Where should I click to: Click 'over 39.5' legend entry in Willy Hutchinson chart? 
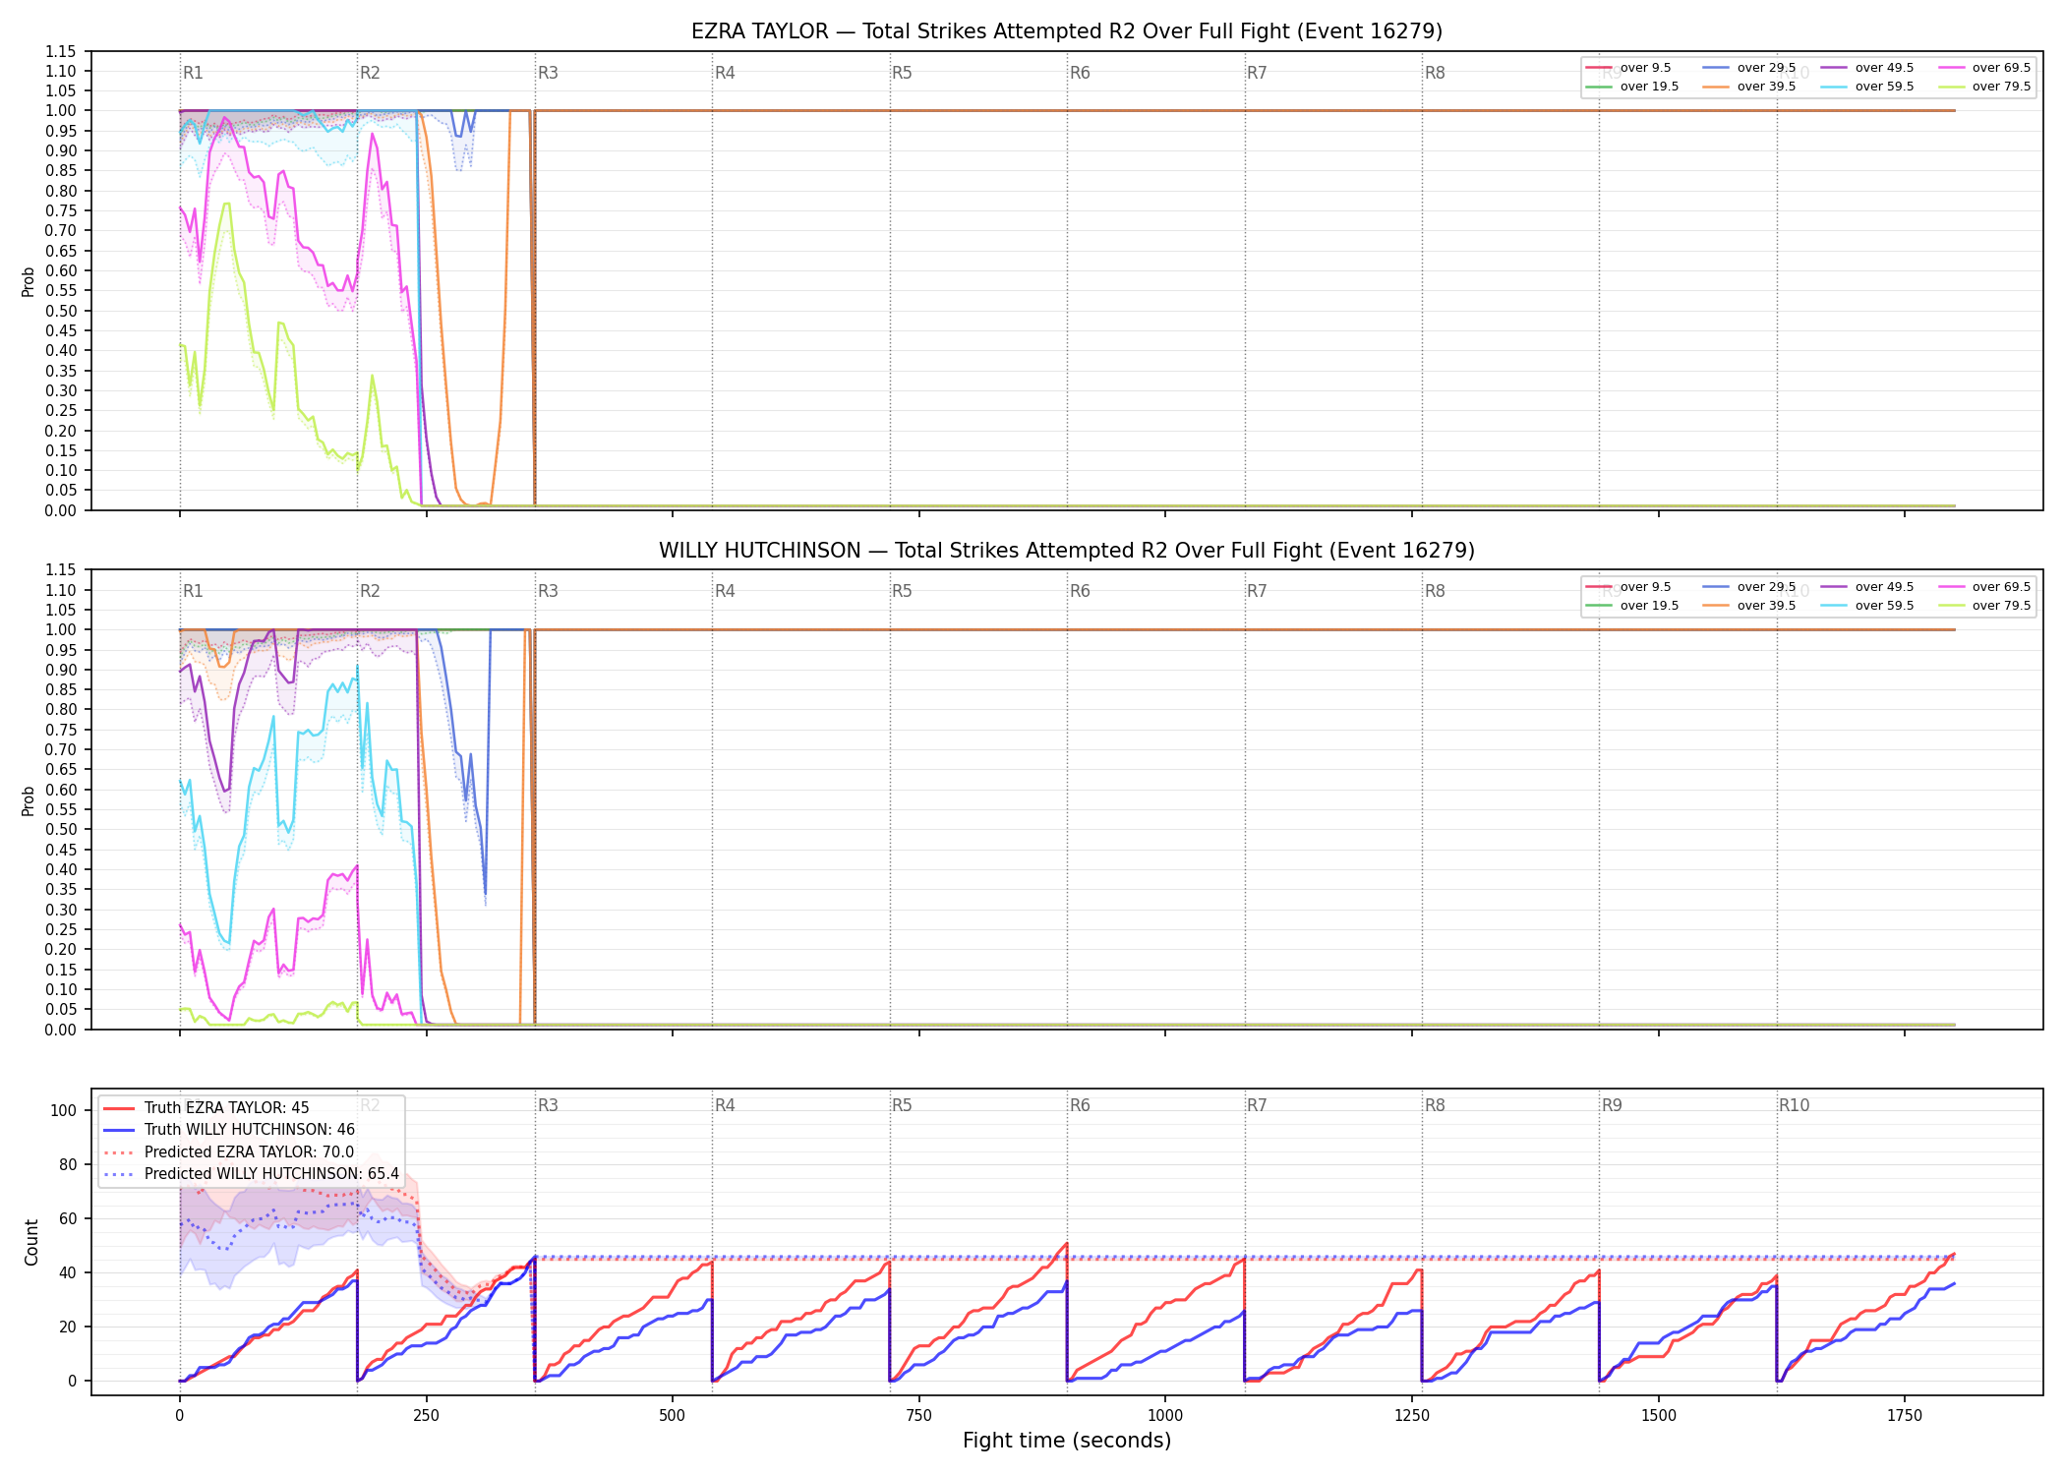coord(1749,606)
